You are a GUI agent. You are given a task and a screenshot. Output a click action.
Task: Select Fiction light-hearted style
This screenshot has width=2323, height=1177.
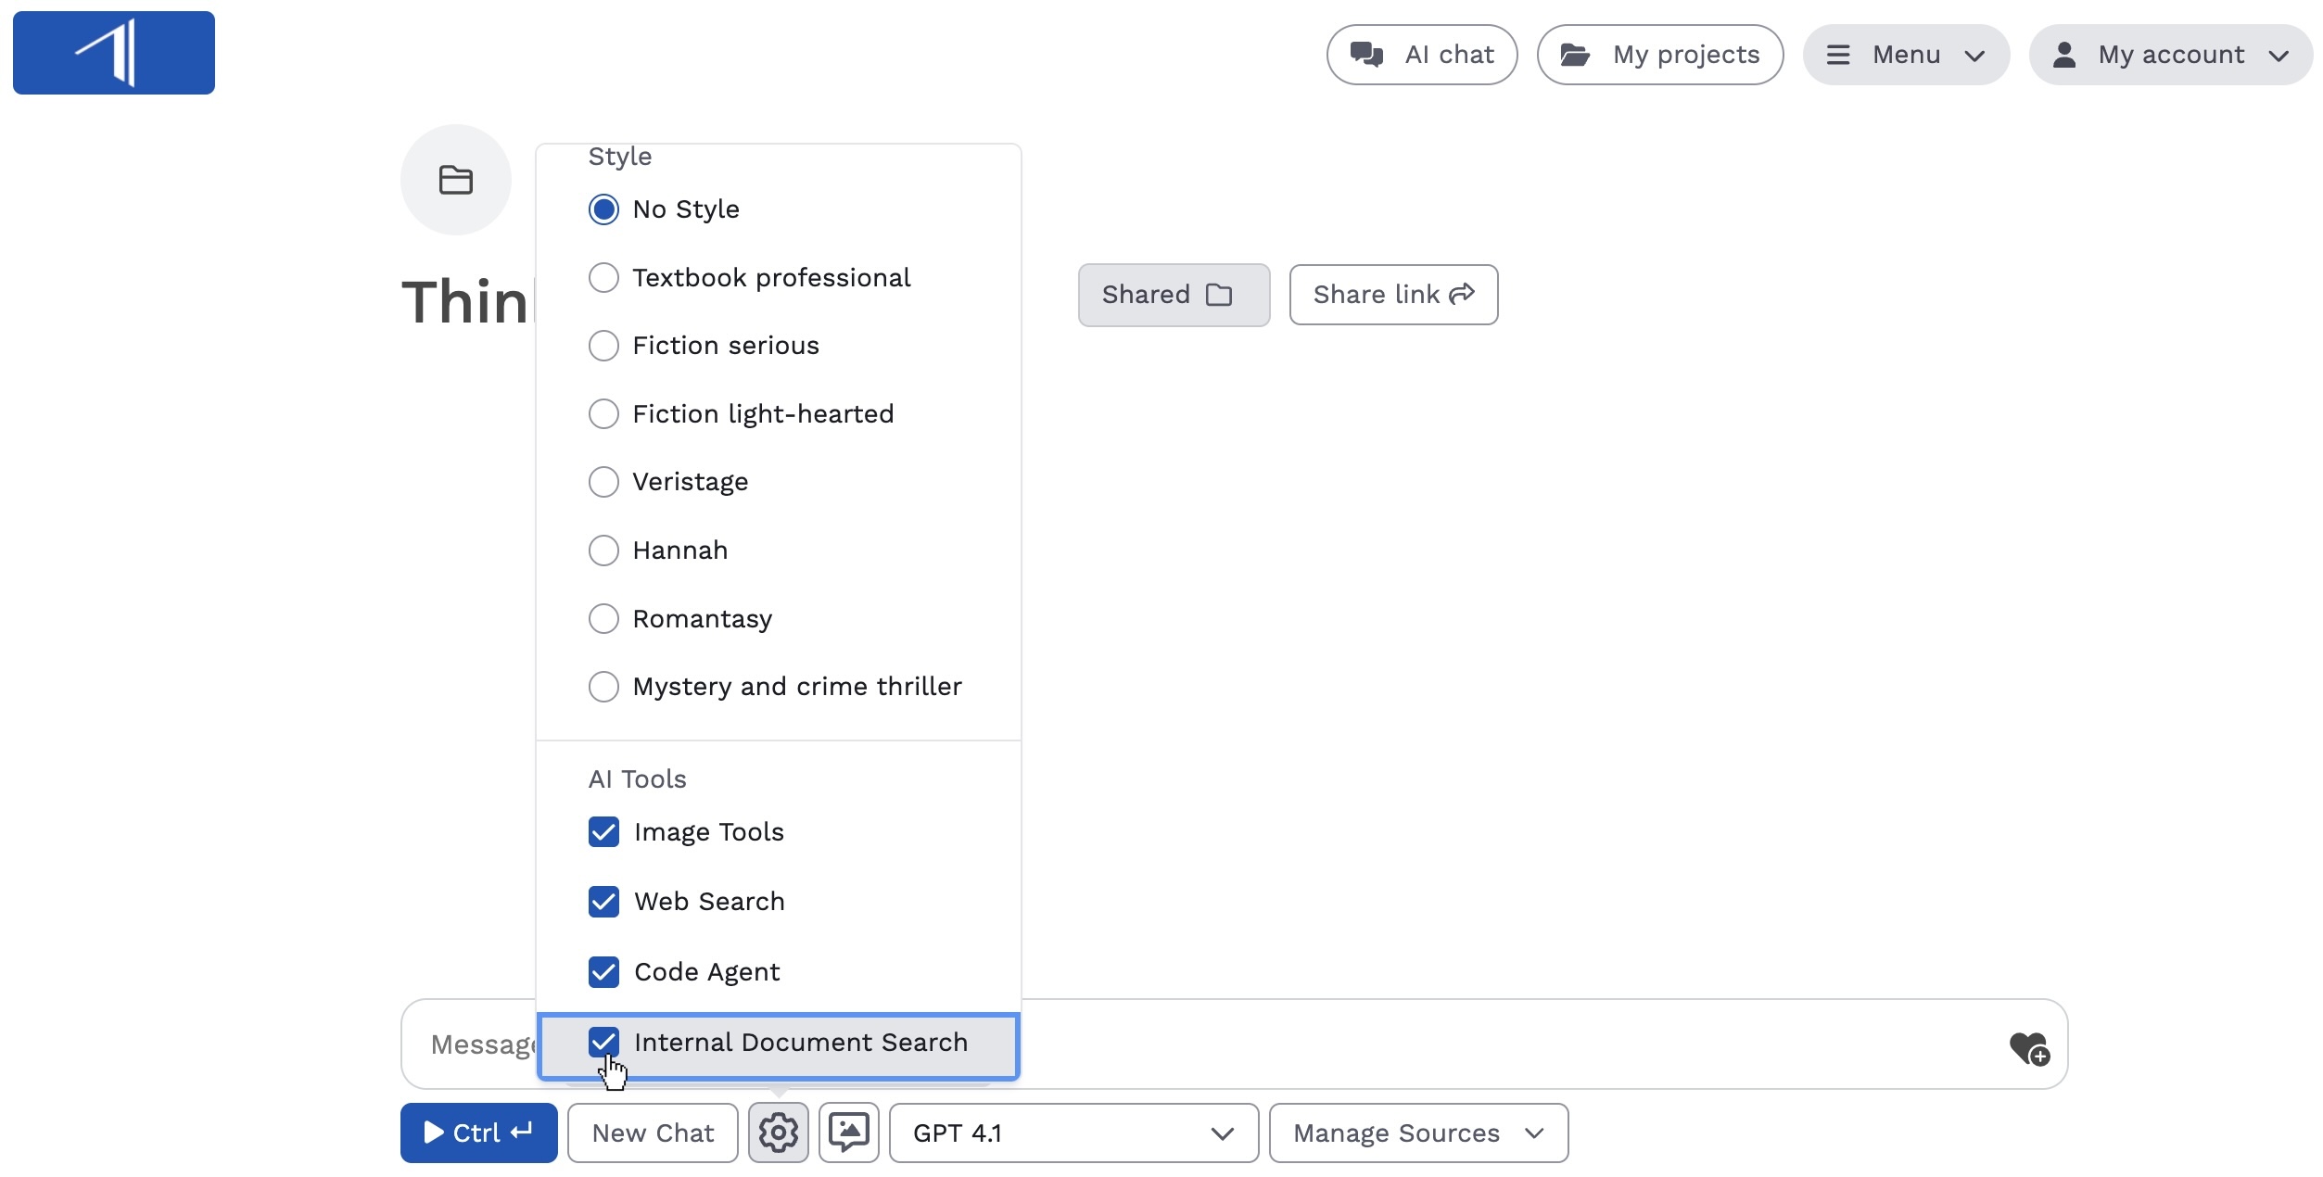click(603, 414)
